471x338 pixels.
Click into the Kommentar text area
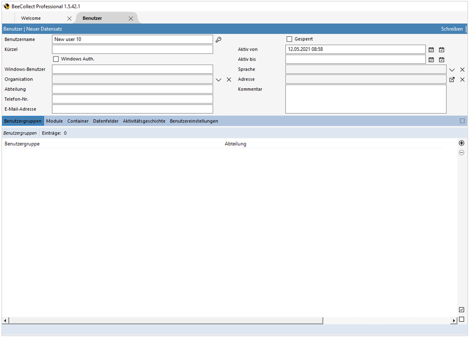[x=365, y=99]
